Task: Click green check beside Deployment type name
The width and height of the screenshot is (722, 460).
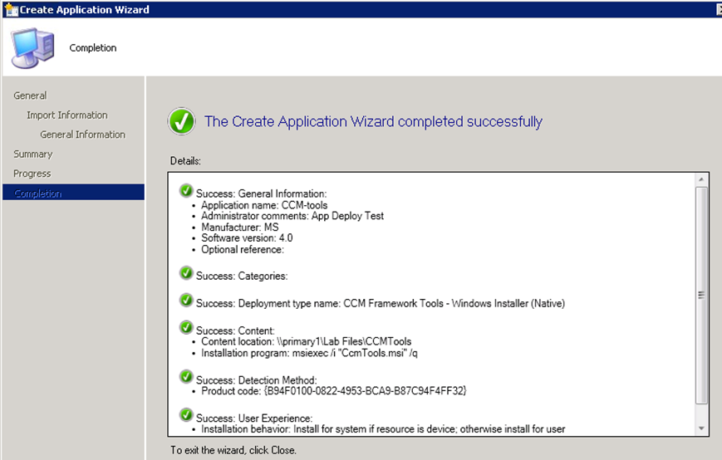Action: [186, 301]
